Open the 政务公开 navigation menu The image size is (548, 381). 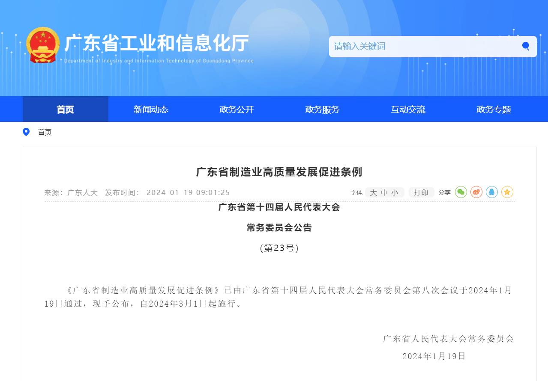click(x=237, y=109)
